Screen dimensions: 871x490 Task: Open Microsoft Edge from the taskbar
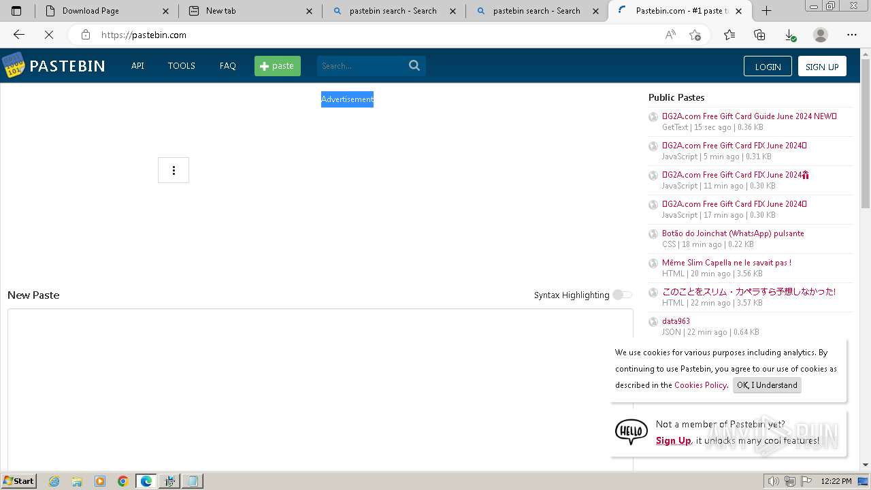(x=146, y=481)
